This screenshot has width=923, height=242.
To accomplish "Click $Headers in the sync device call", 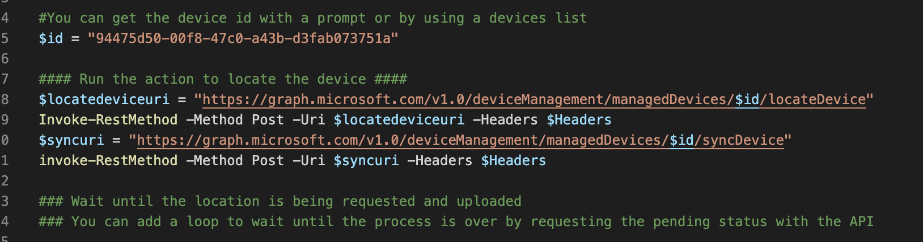I will (513, 161).
